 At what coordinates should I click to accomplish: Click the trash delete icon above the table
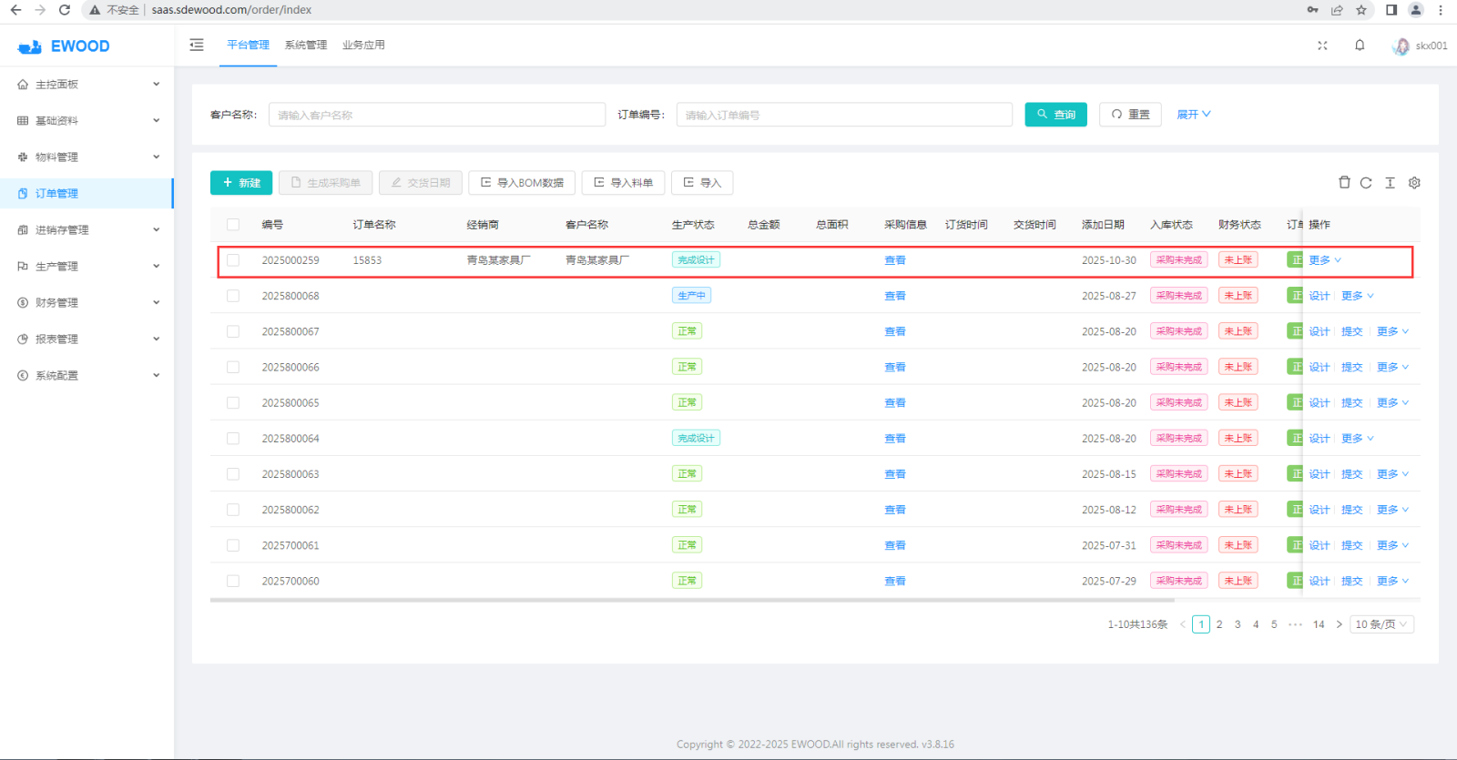[x=1344, y=183]
